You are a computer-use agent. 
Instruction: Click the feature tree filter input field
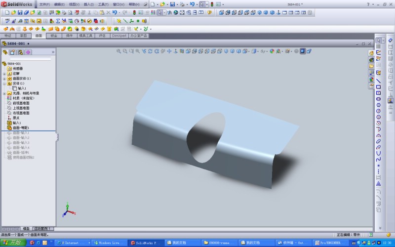[x=30, y=59]
